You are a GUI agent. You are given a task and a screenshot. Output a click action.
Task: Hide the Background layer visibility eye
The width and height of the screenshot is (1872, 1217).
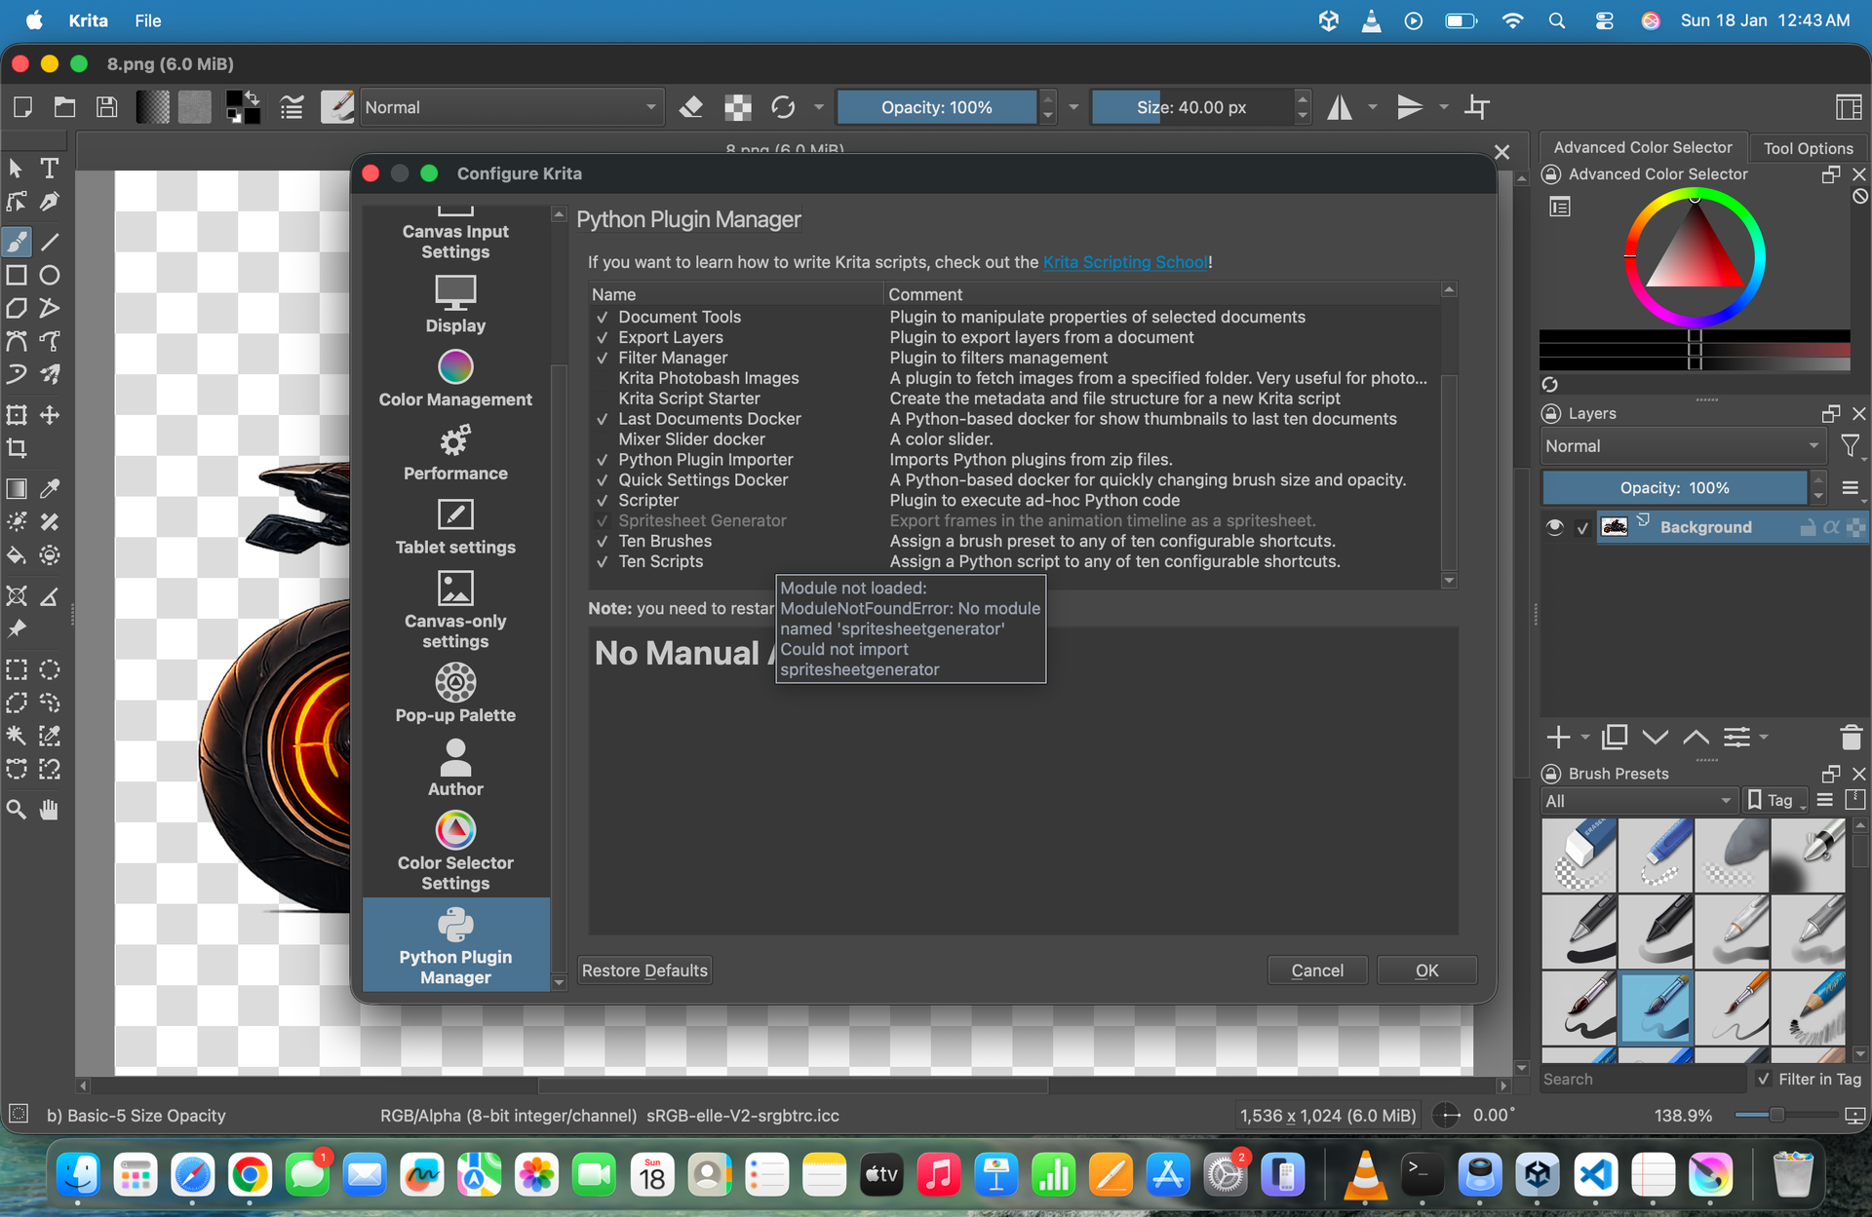tap(1554, 527)
